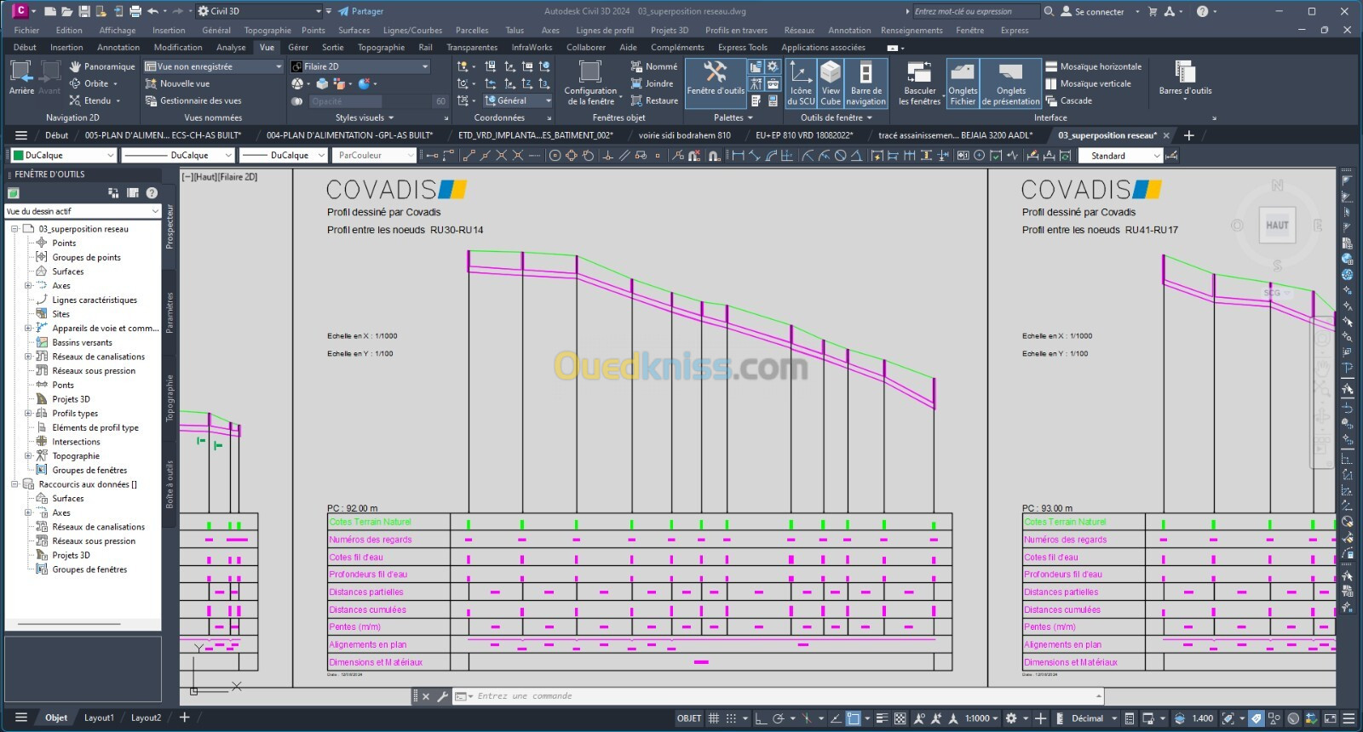Open the Décimal units dropdown
1363x732 pixels.
click(1094, 718)
